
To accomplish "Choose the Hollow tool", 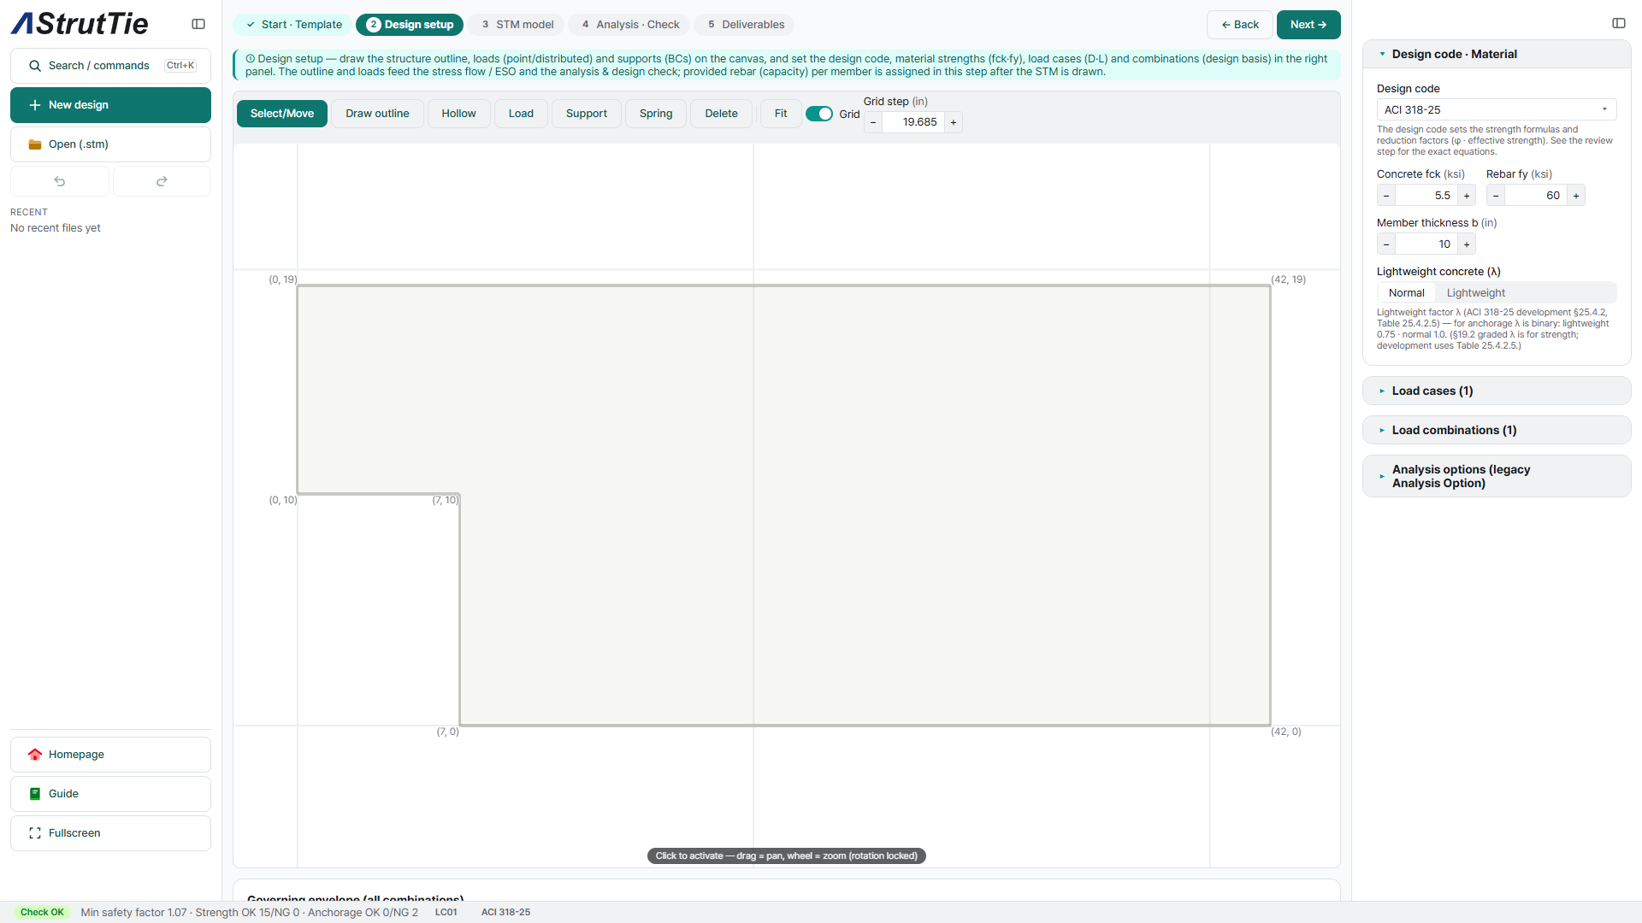I will click(x=458, y=114).
